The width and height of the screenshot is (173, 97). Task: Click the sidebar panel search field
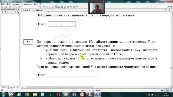pyautogui.click(x=11, y=12)
